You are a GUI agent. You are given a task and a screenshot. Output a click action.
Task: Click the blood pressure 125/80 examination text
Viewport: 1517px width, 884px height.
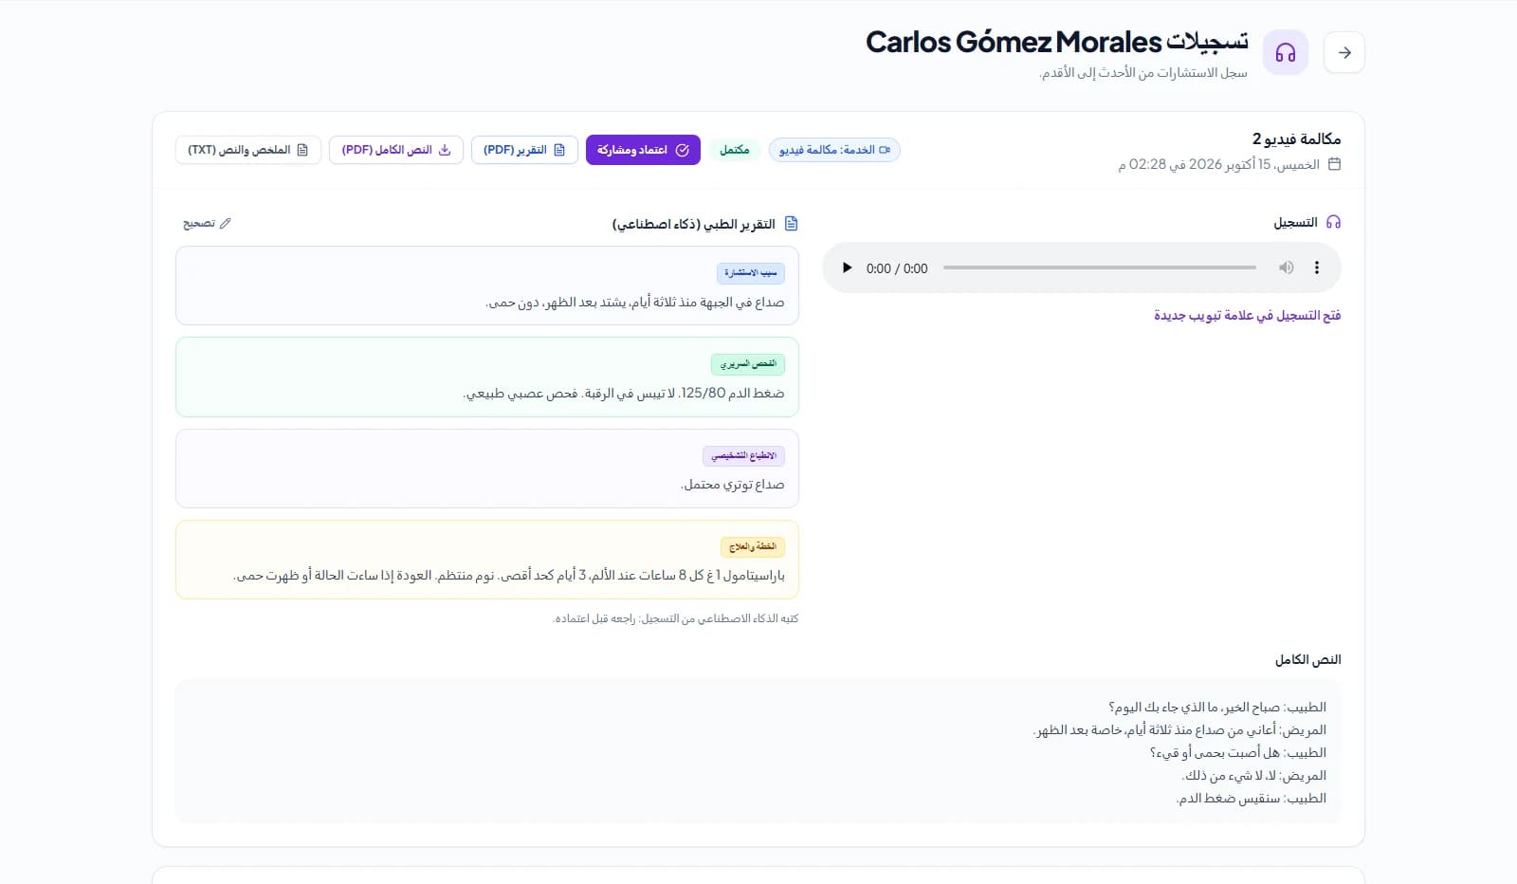[624, 393]
